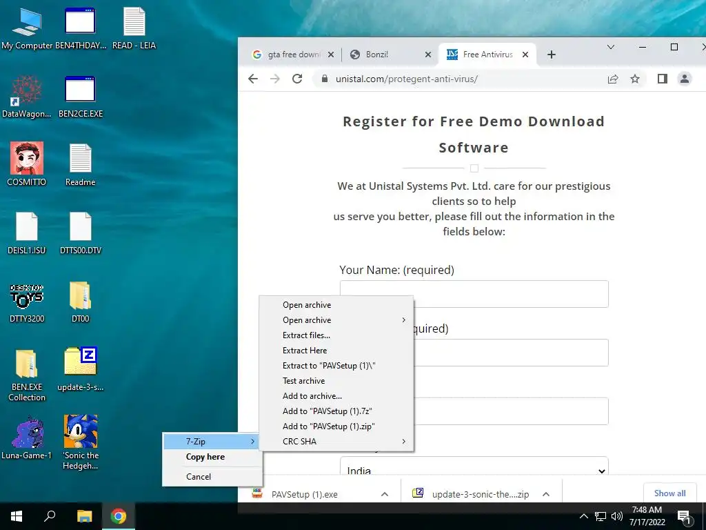
Task: Launch Luna-Game-1 desktop icon
Action: 27,438
